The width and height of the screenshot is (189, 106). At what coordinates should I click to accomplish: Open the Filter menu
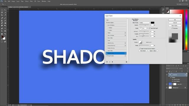(31, 1)
